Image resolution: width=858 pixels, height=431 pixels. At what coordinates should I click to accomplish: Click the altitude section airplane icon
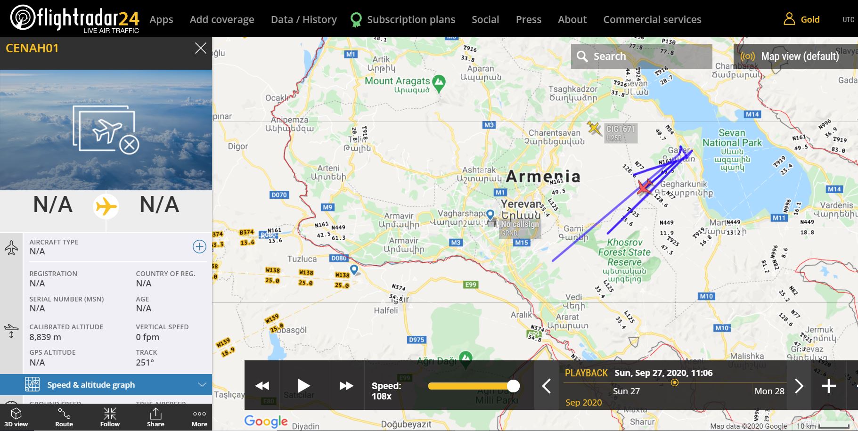(11, 331)
